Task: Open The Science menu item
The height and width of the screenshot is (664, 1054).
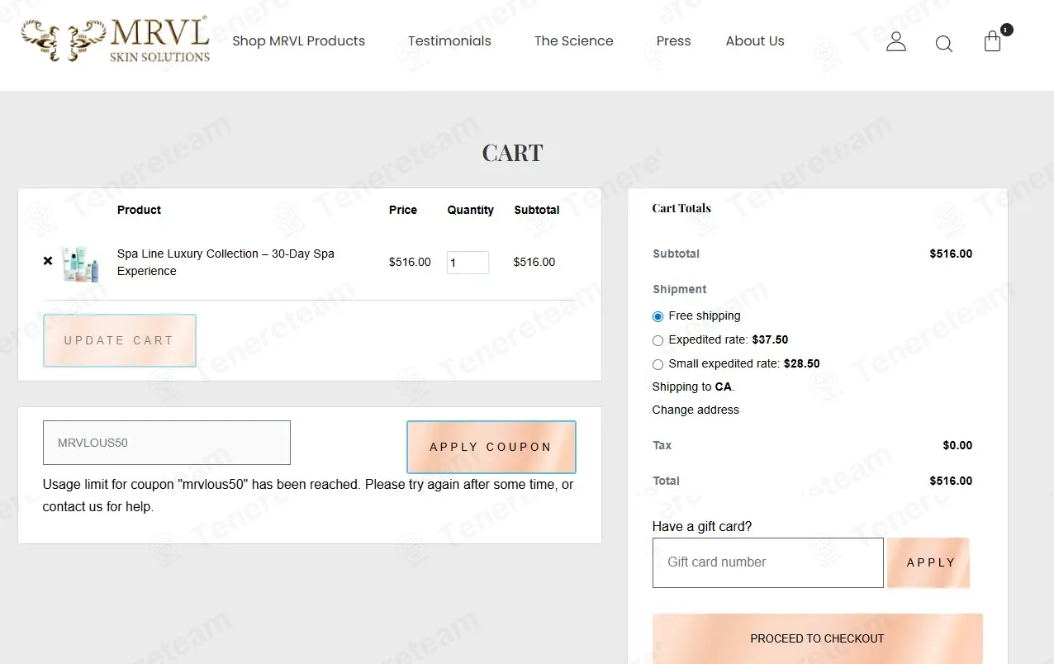Action: coord(573,40)
